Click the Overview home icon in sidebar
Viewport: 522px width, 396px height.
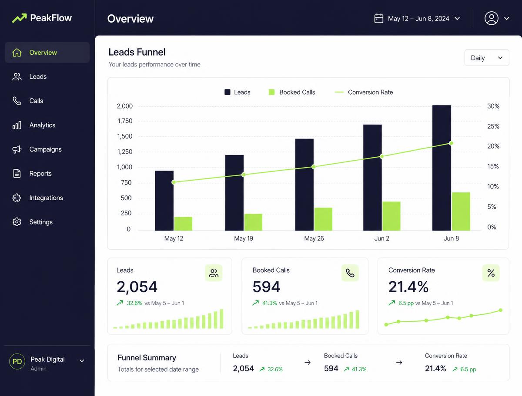point(17,53)
